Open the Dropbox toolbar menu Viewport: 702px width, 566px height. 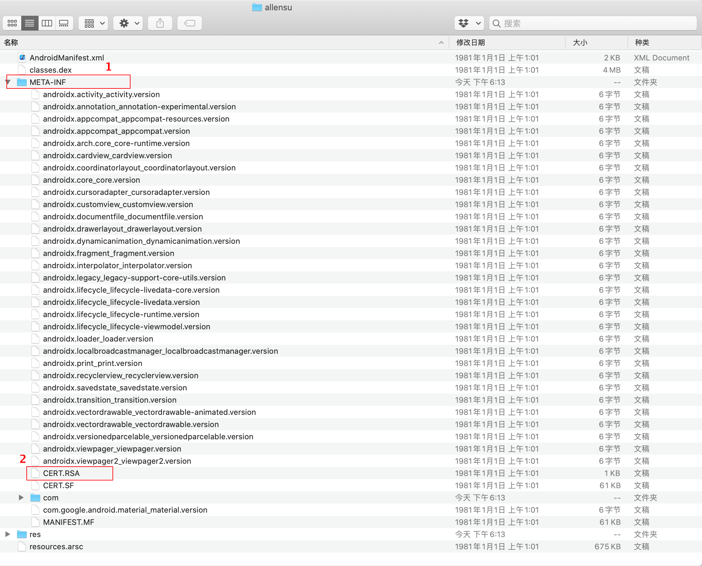pyautogui.click(x=469, y=23)
